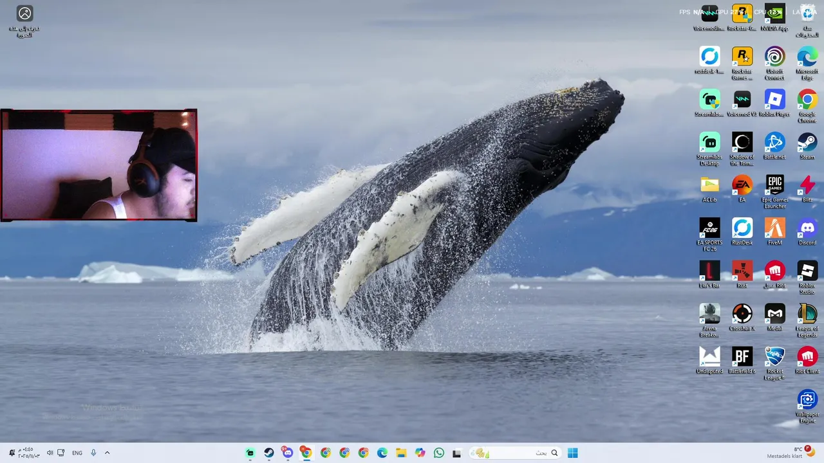Open Battle.net desktop shortcut
The height and width of the screenshot is (463, 824).
774,146
